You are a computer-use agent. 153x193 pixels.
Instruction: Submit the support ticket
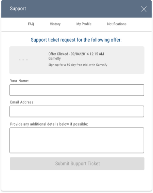click(77, 164)
